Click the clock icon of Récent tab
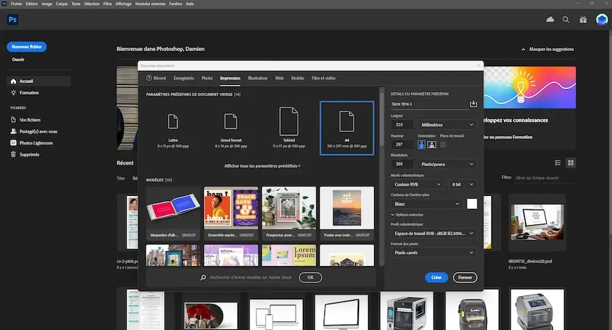This screenshot has height=330, width=612. pos(149,78)
